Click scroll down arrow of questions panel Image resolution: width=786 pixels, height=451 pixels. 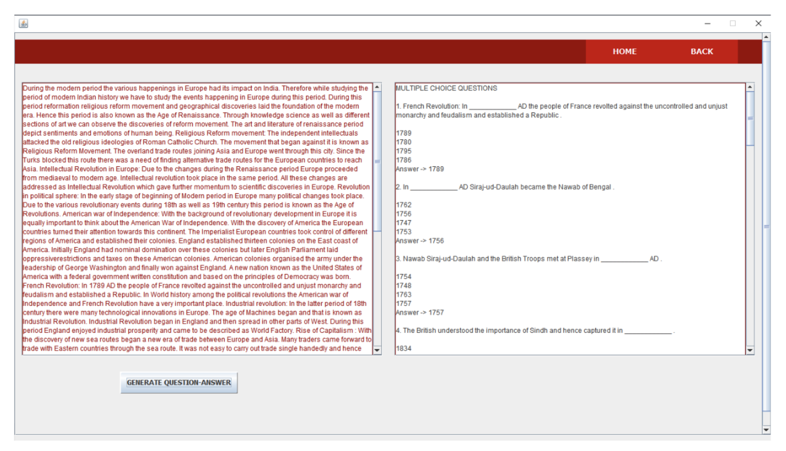pos(750,350)
